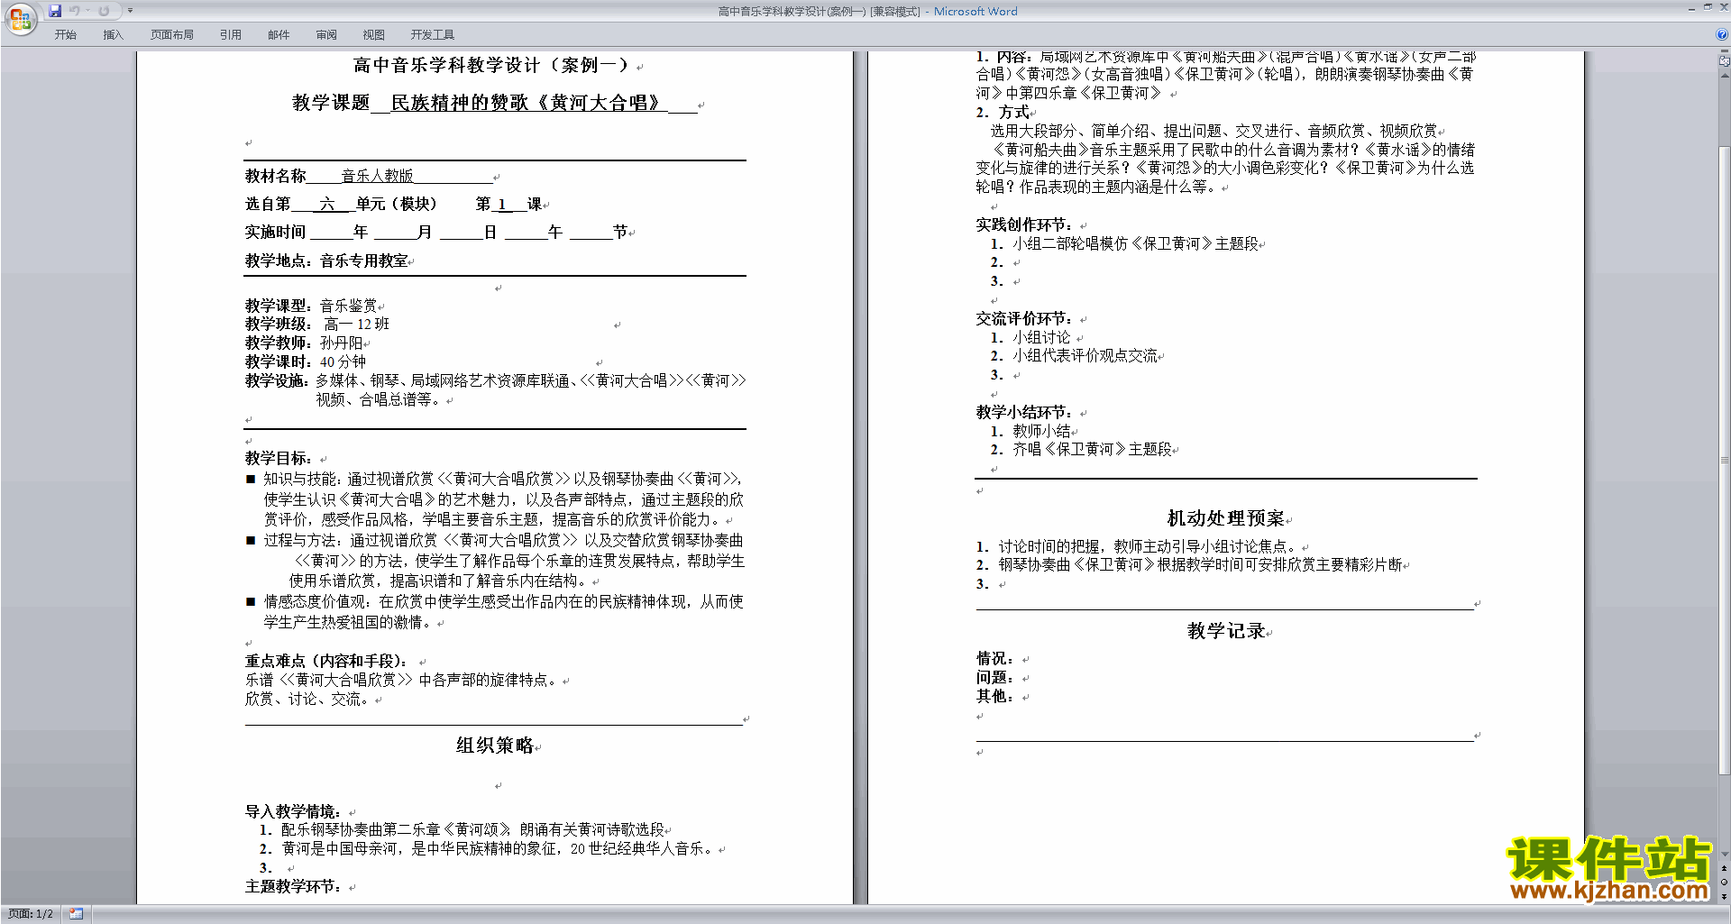Click the 机动处理预案 heading

point(1225,518)
